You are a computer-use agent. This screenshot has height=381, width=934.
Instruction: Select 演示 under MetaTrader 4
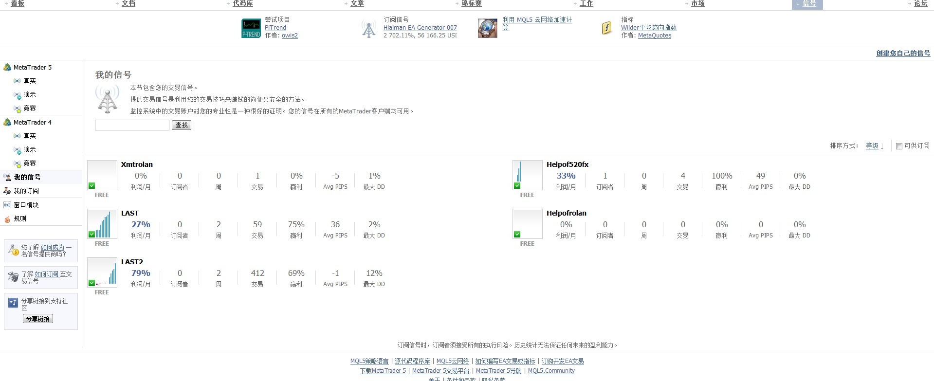point(30,149)
